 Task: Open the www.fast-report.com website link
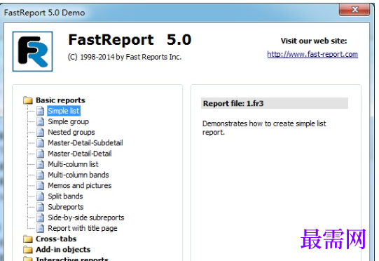pos(312,54)
